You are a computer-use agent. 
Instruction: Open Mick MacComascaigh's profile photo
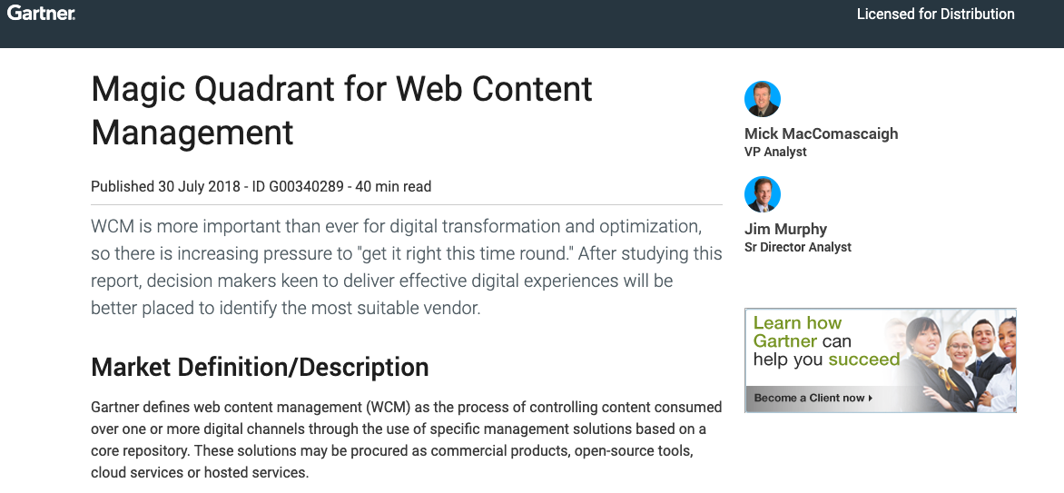coord(763,99)
